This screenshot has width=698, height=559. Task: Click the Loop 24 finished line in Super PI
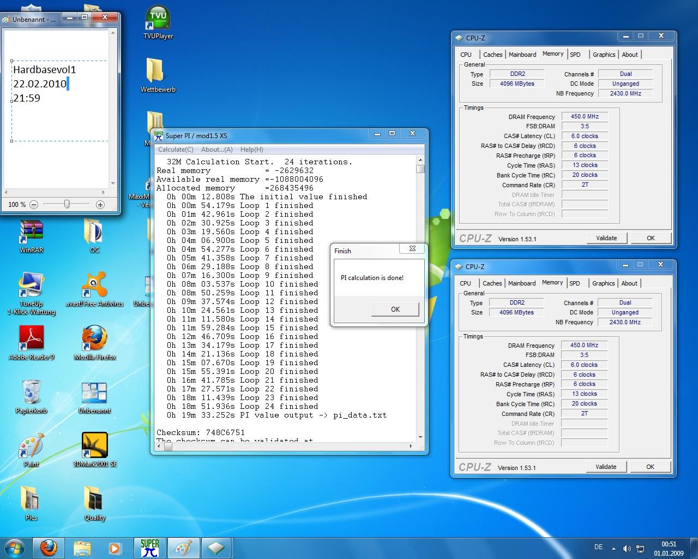pos(243,406)
